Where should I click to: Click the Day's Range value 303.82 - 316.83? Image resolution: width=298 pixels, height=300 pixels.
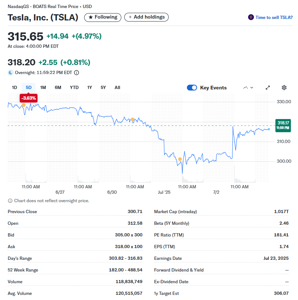126,258
